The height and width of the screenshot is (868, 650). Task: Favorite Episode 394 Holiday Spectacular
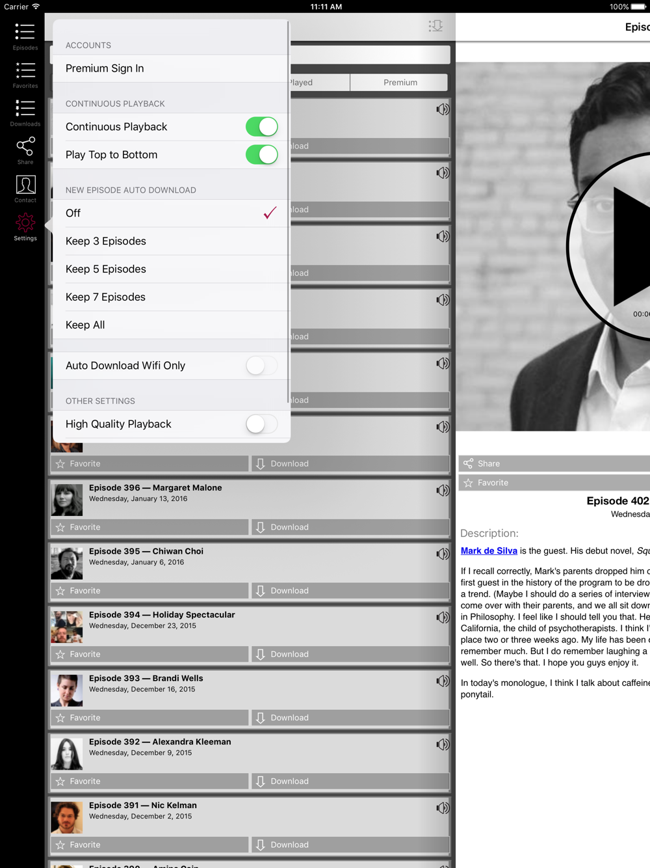pos(149,654)
